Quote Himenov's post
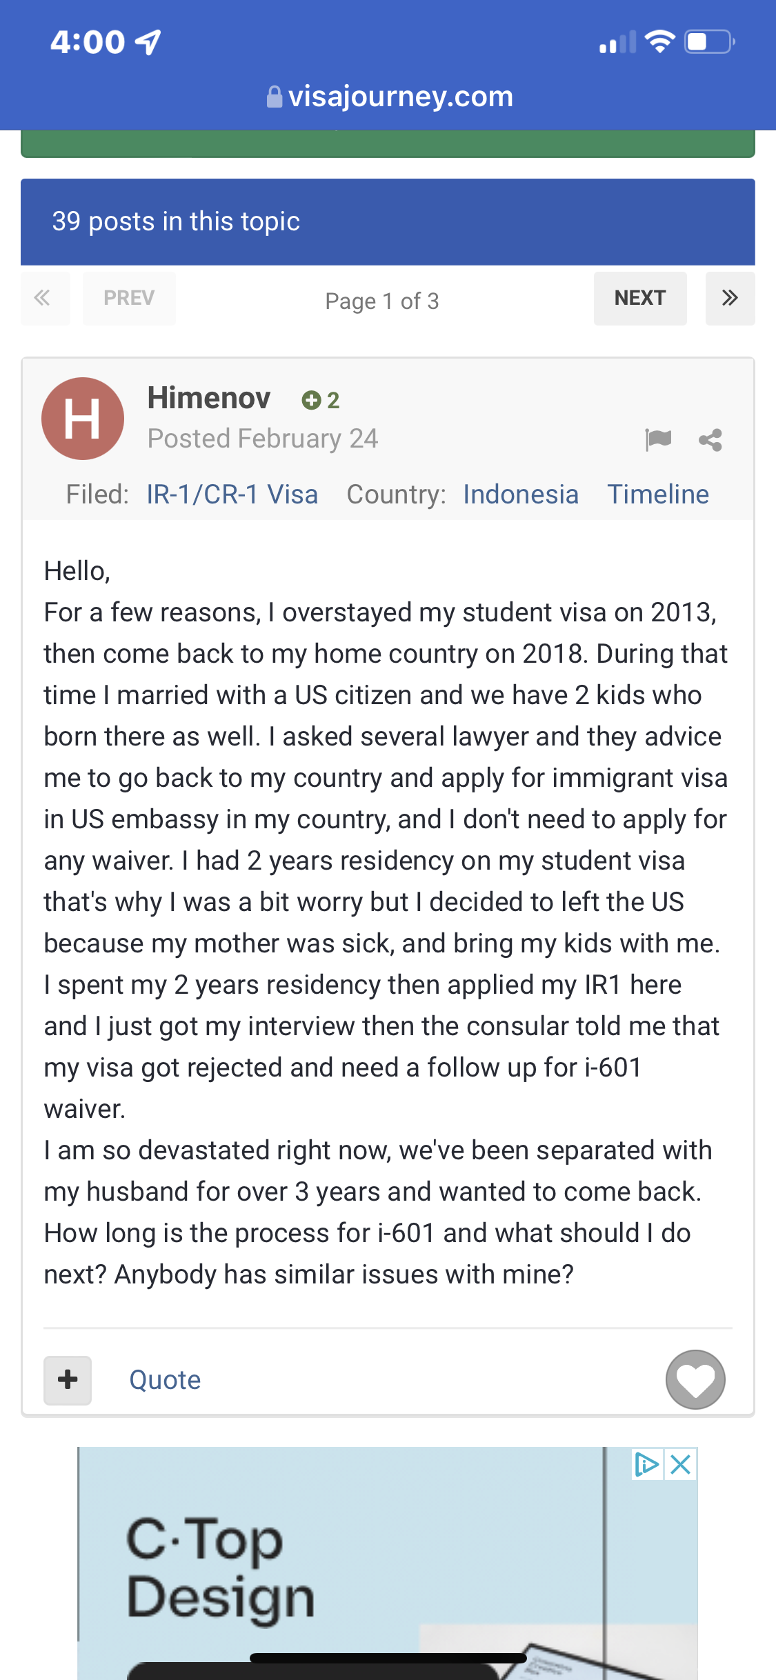 coord(165,1380)
